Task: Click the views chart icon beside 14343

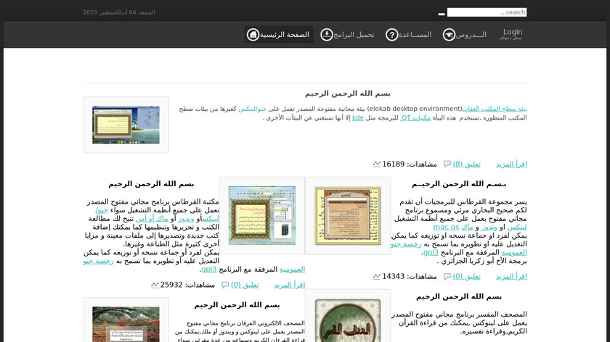Action: [x=377, y=276]
